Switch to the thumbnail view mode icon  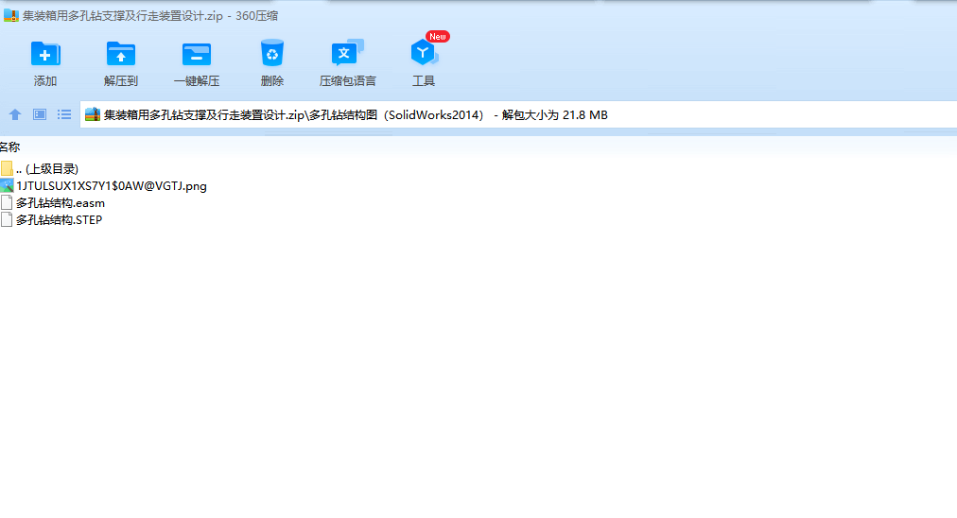40,114
